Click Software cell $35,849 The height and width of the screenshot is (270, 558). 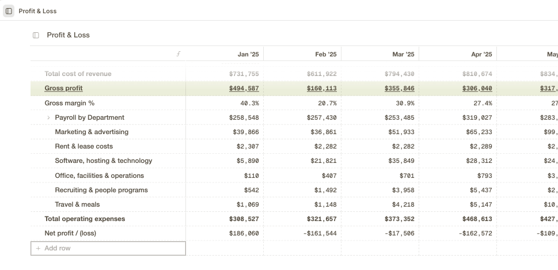coord(401,161)
